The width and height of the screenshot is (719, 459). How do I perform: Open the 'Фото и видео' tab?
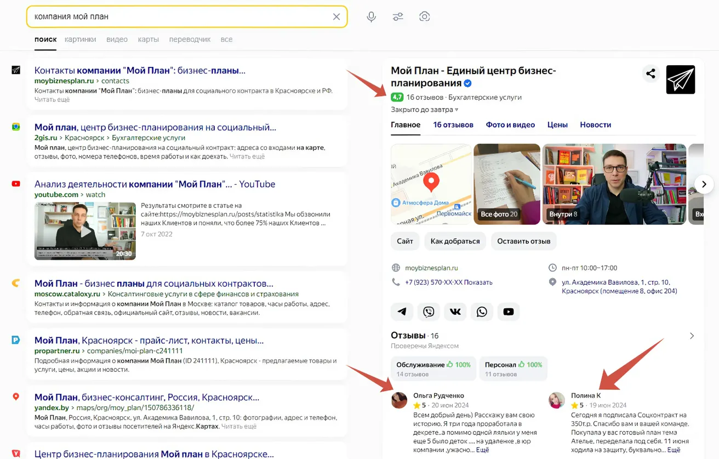[510, 124]
